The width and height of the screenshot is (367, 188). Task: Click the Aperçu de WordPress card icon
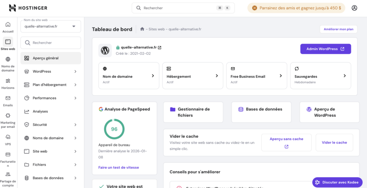click(x=309, y=109)
